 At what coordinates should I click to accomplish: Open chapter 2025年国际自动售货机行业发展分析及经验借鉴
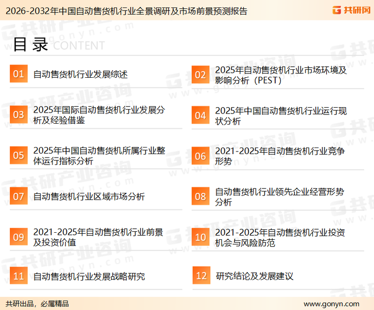pyautogui.click(x=99, y=115)
